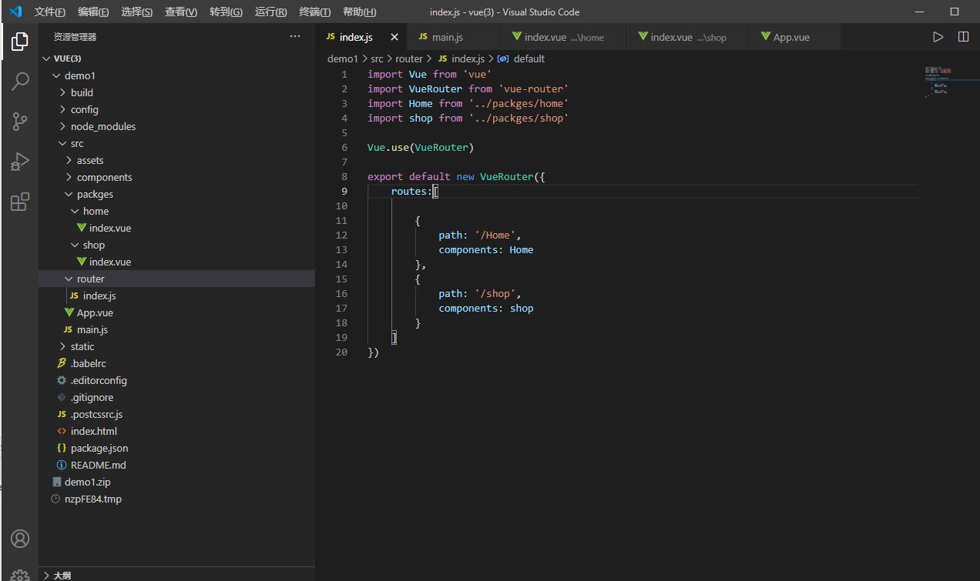980x581 pixels.
Task: Open the .gitignore file
Action: coord(176,397)
